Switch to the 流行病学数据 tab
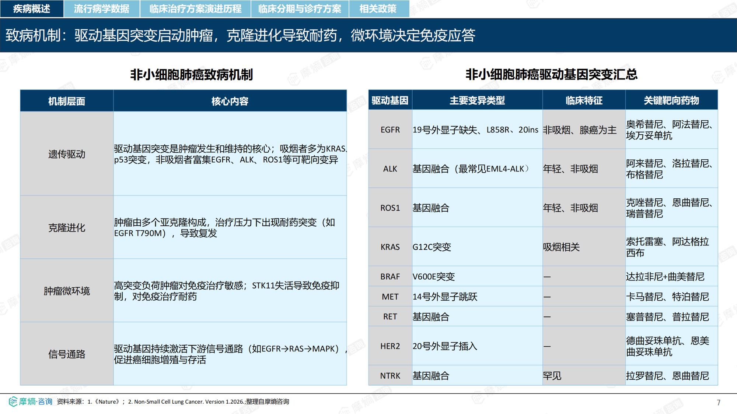The image size is (737, 414). pos(102,8)
